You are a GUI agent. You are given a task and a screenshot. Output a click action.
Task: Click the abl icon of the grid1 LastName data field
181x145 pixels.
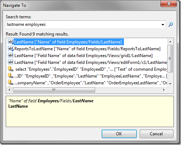click(x=10, y=55)
